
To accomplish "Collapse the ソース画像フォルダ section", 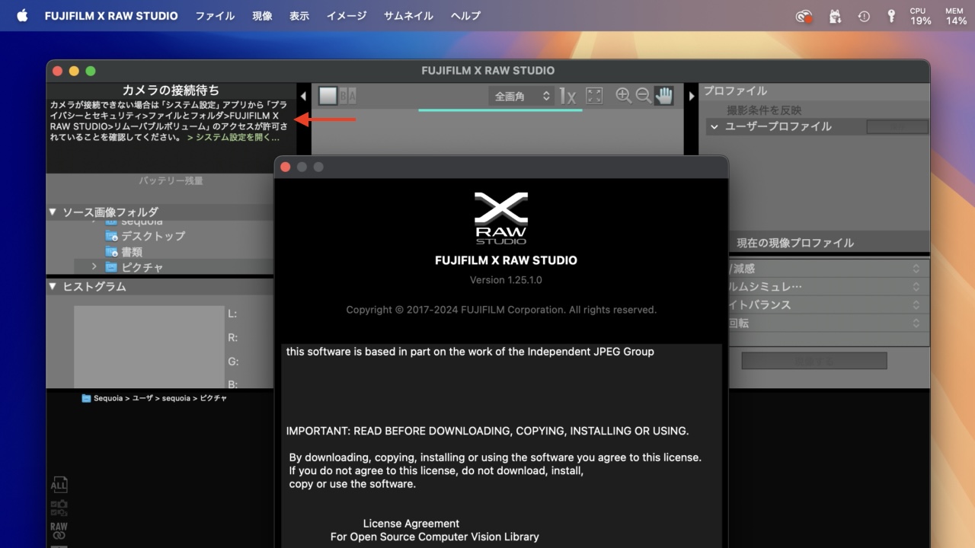I will [x=53, y=212].
